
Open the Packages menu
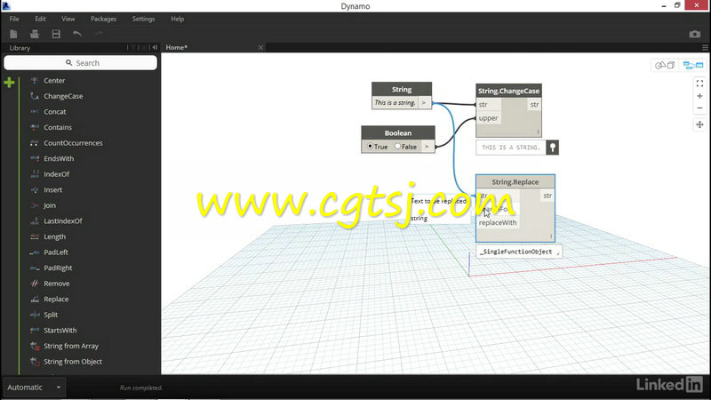[x=103, y=19]
